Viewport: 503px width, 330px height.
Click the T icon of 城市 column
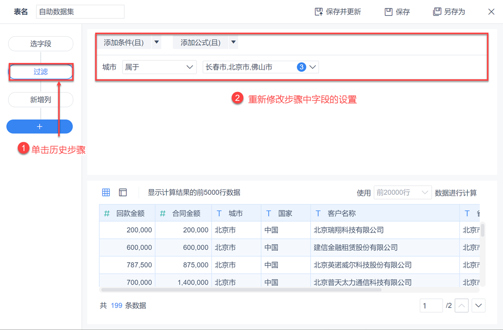[219, 213]
